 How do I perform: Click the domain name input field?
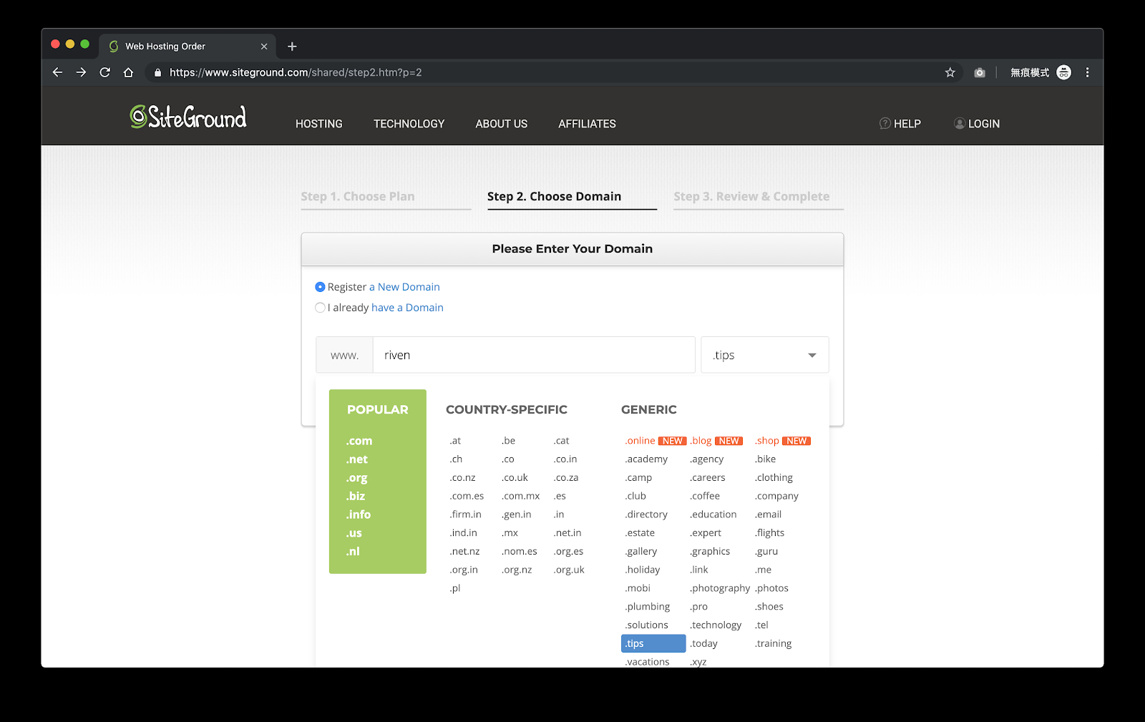point(534,355)
